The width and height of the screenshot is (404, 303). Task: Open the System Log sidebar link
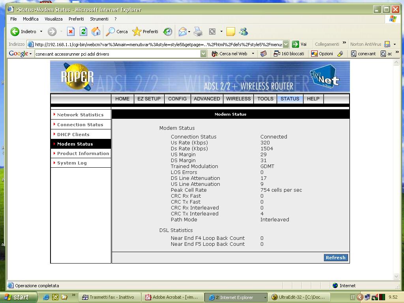(x=72, y=163)
